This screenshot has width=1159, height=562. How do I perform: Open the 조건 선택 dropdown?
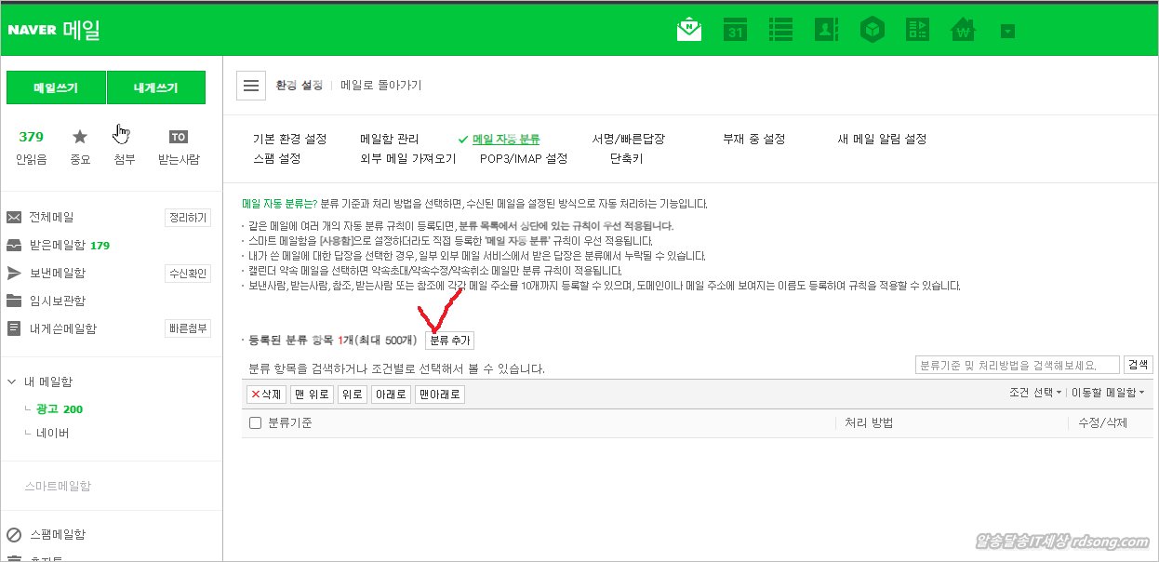tap(1034, 393)
